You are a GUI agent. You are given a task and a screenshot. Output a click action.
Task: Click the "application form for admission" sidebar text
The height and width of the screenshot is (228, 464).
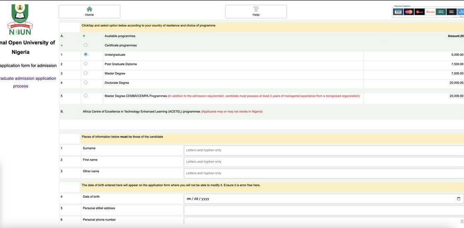(x=28, y=66)
